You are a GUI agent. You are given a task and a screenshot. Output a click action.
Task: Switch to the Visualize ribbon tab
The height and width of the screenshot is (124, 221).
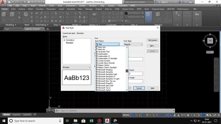coord(40,9)
